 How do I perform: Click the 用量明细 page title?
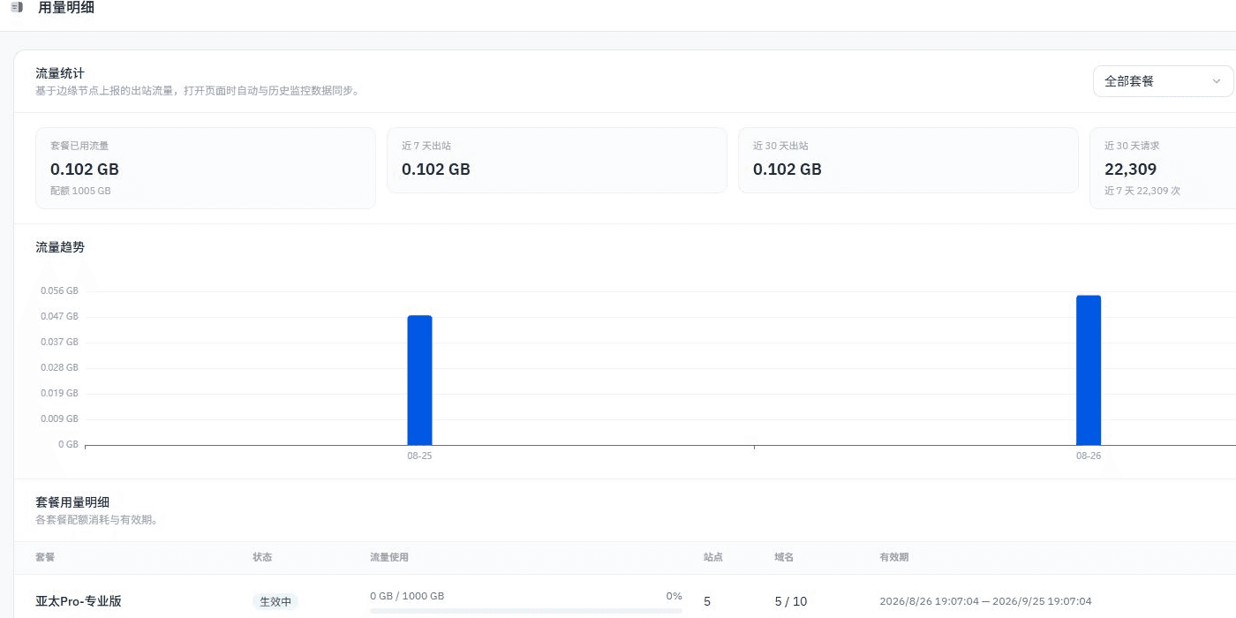click(66, 8)
